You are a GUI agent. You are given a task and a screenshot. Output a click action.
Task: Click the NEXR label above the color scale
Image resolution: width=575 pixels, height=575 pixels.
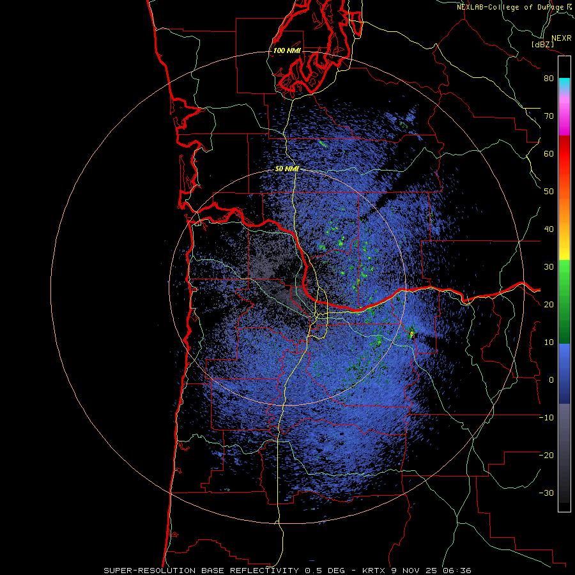pos(562,38)
